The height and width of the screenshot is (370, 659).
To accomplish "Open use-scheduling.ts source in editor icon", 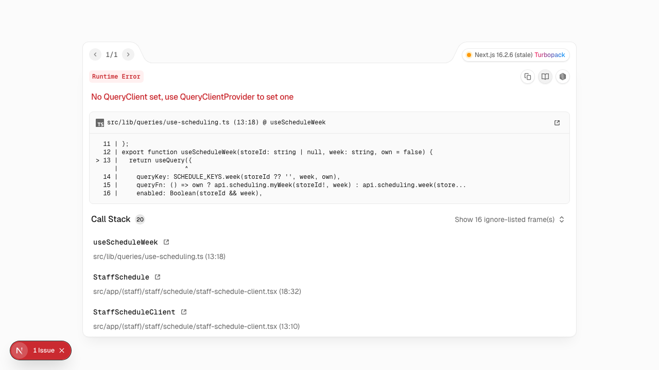I will coord(557,123).
